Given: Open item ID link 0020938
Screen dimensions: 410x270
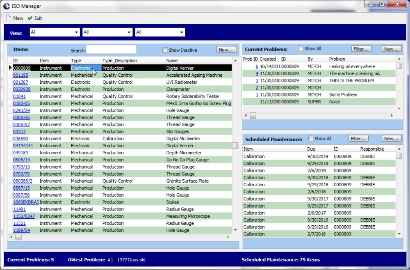Looking at the screenshot, I should (22, 89).
